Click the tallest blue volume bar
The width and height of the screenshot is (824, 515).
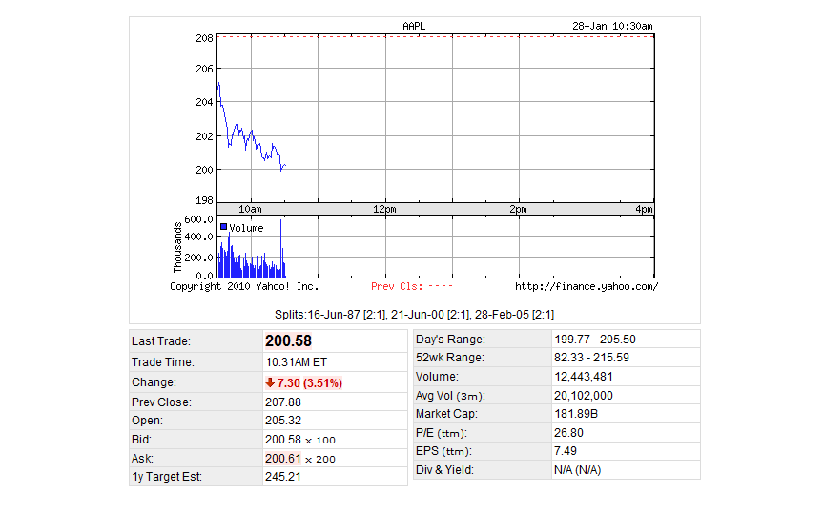coord(281,248)
